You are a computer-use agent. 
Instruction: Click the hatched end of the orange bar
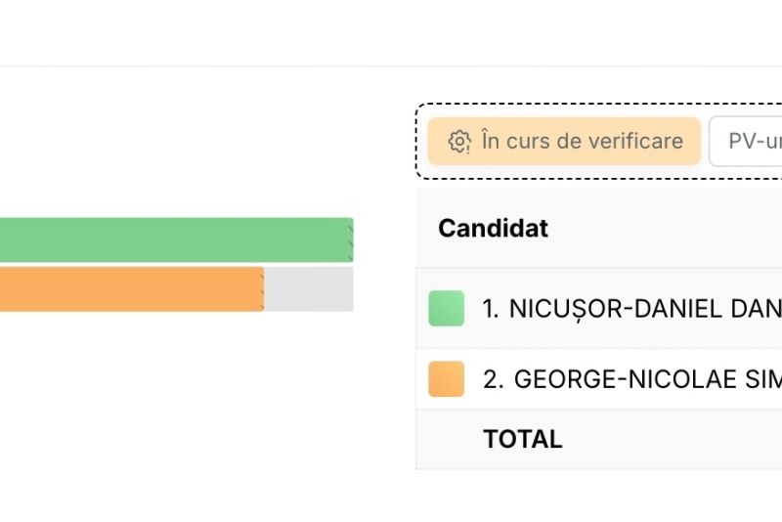tap(261, 289)
